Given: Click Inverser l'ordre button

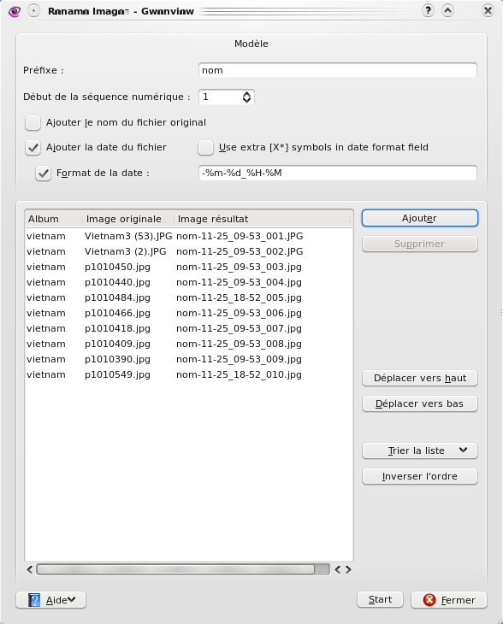Looking at the screenshot, I should click(x=420, y=476).
